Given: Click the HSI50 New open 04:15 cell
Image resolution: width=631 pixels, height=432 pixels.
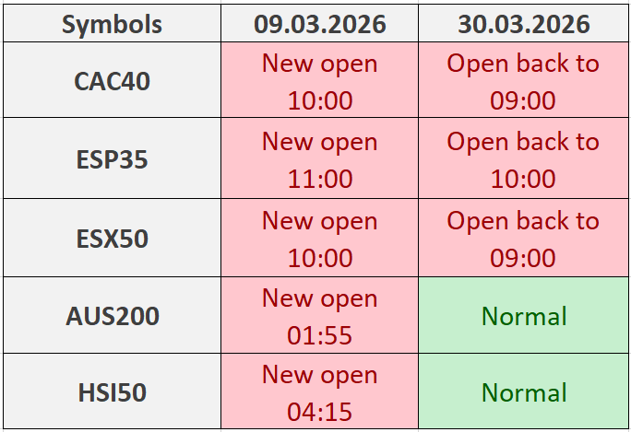Looking at the screenshot, I should (319, 392).
